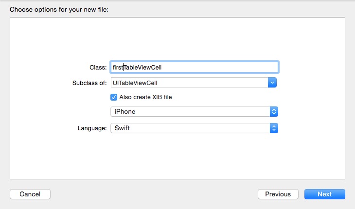Viewport: 355px width, 209px height.
Task: Click the Swift popup's up-down arrows
Action: [x=274, y=128]
